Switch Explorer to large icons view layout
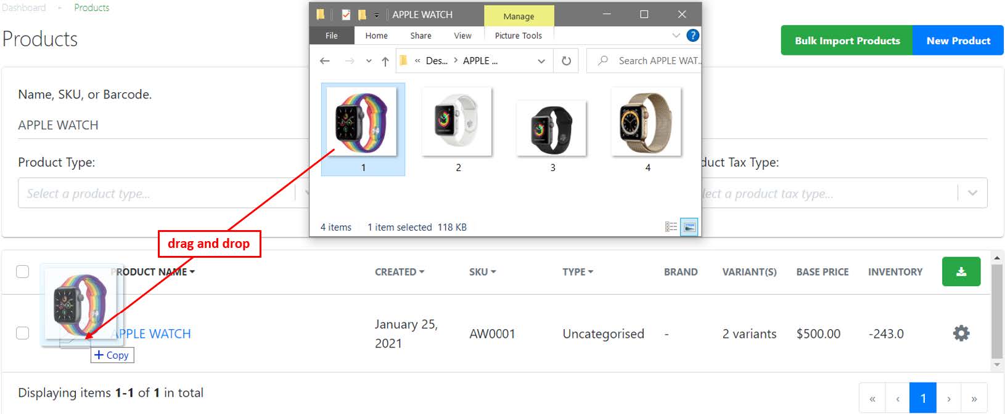Viewport: 1005px width, 414px height. [x=689, y=227]
